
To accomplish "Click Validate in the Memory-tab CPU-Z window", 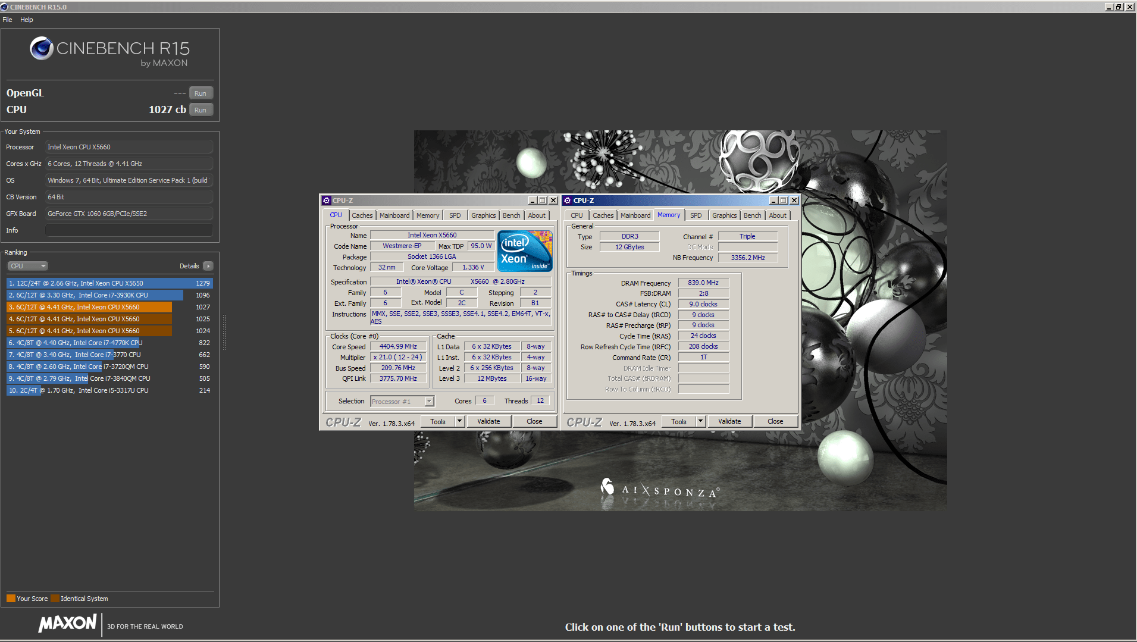I will tap(729, 421).
